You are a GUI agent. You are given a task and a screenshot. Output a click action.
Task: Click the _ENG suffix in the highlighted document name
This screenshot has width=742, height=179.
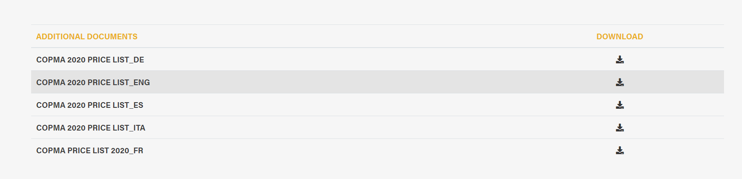(x=140, y=83)
